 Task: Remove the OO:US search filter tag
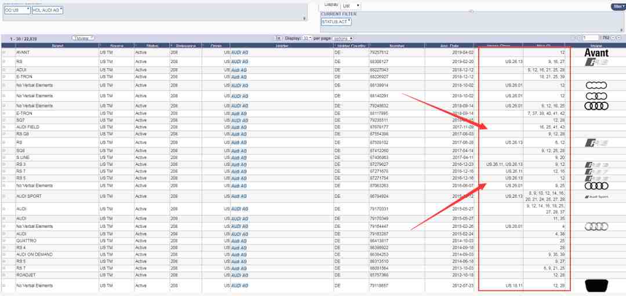(x=28, y=8)
